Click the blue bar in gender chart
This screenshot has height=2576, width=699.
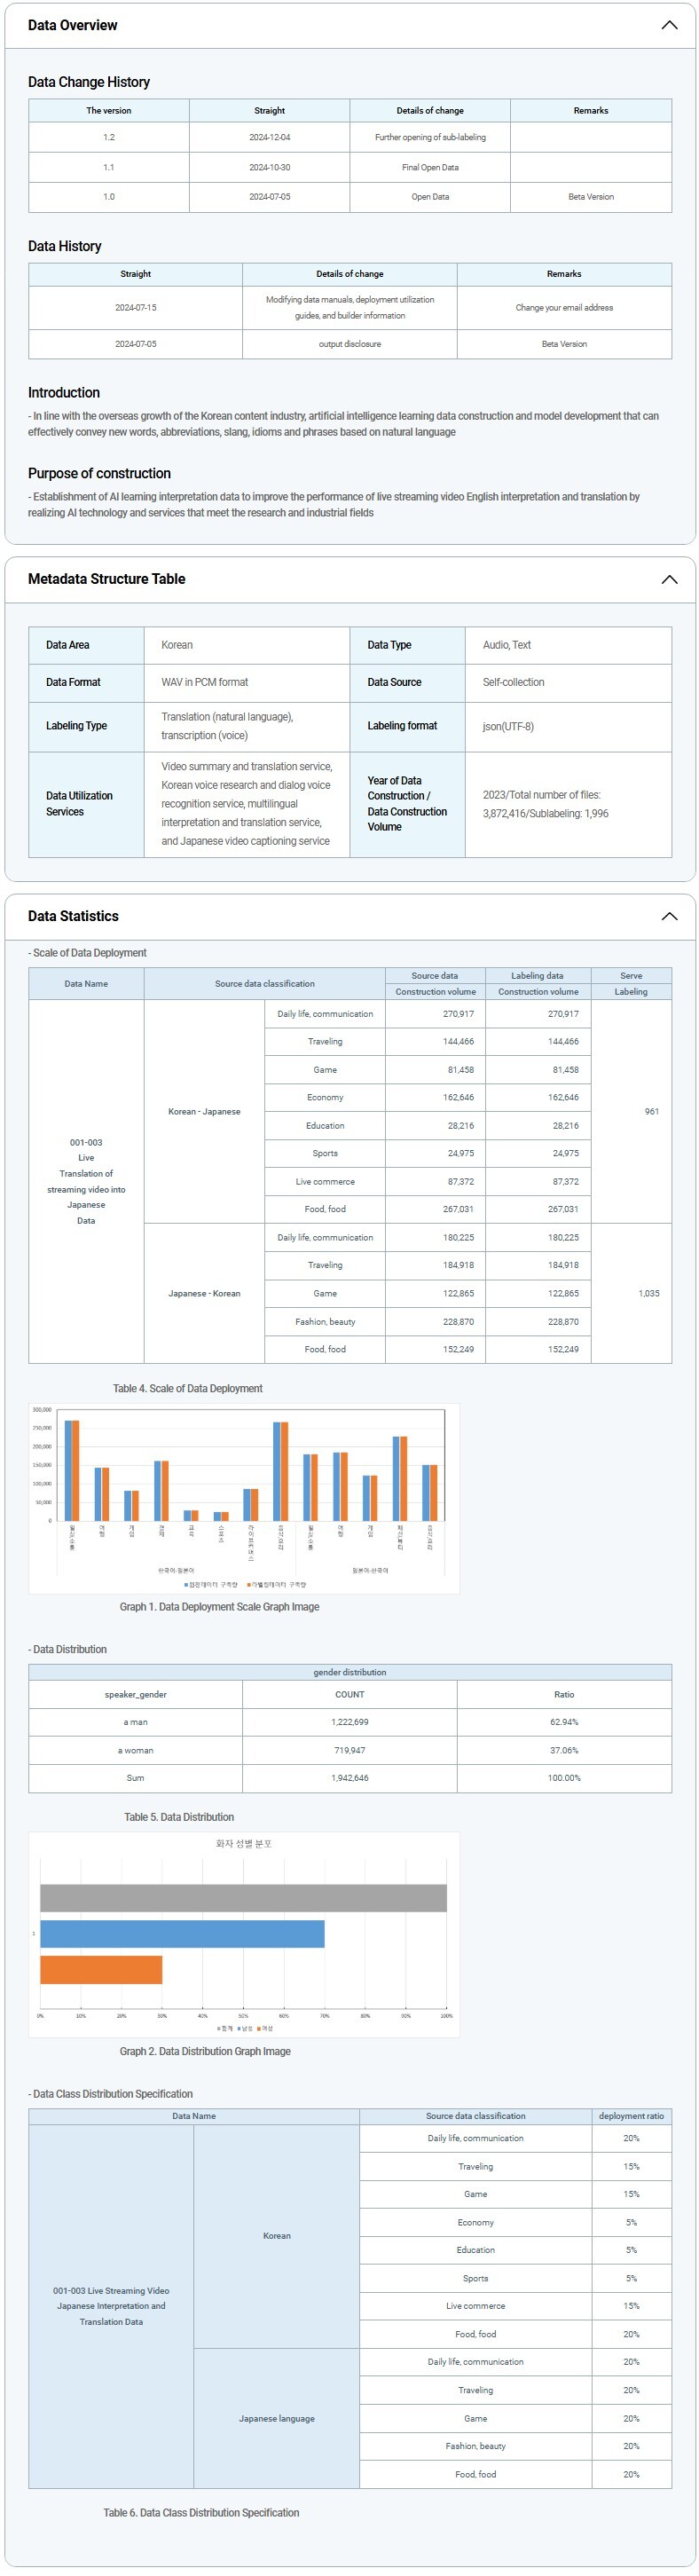click(182, 1934)
